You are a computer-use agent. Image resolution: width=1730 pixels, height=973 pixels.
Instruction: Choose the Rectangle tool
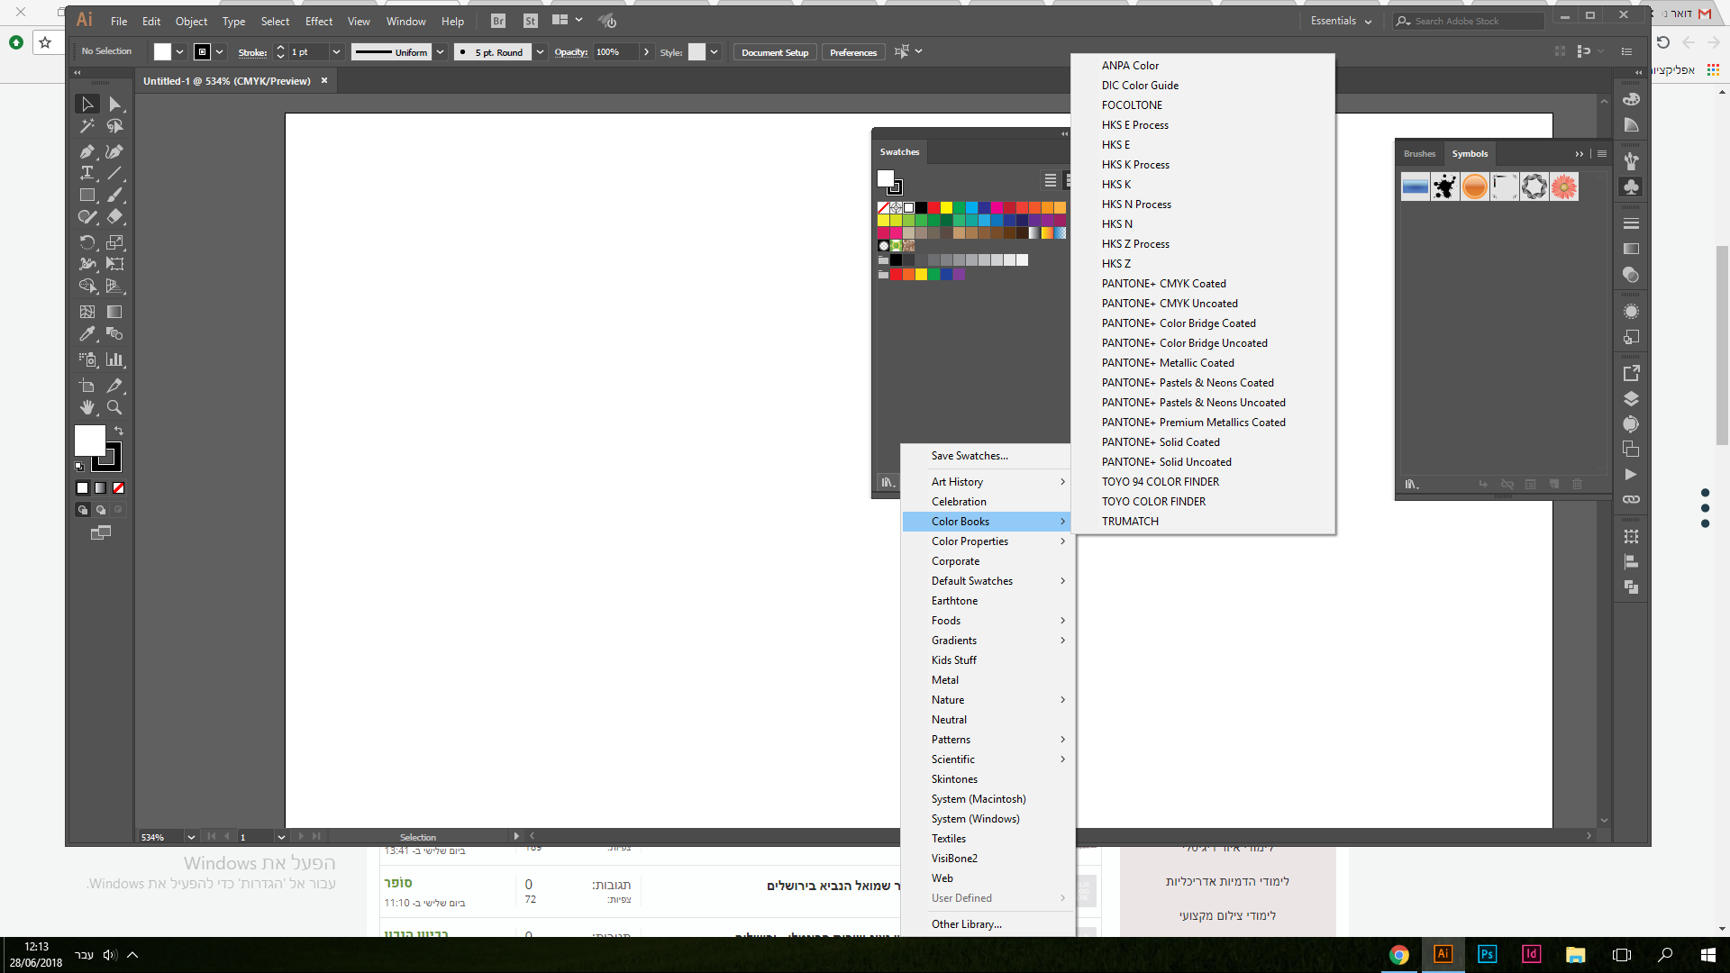pos(87,195)
